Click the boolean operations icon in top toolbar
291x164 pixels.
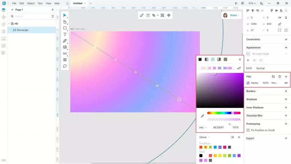[154, 15]
